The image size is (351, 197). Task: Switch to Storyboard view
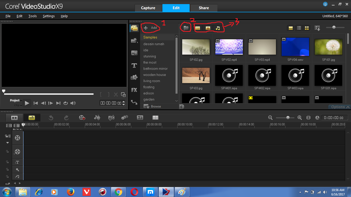click(14, 117)
